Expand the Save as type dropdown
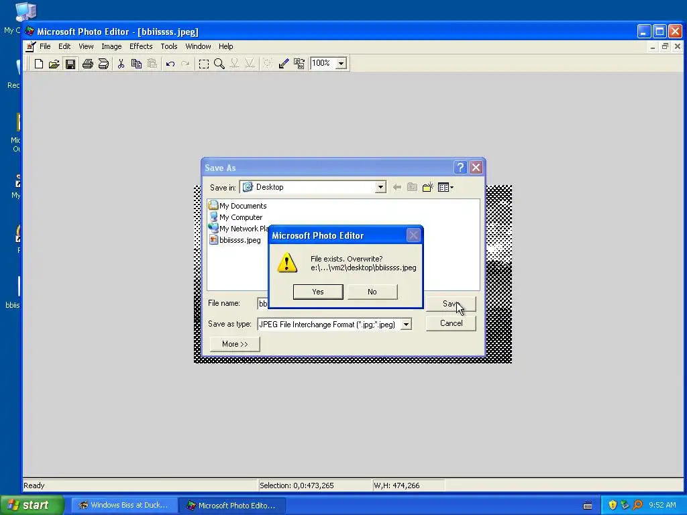Viewport: 687px width, 515px height. [406, 325]
